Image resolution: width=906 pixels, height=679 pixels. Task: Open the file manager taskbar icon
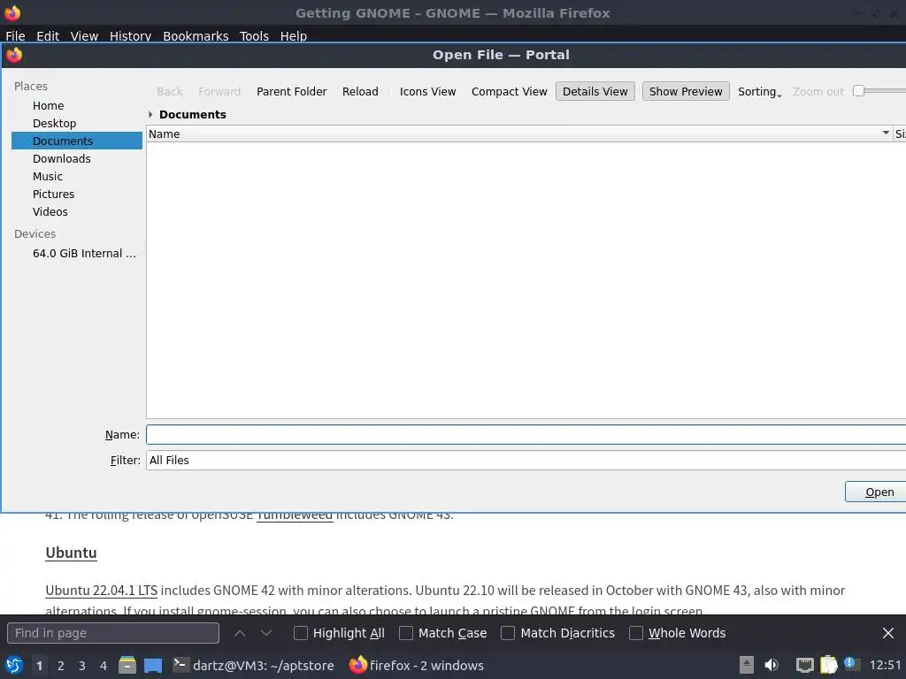(127, 665)
